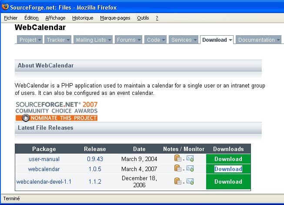The height and width of the screenshot is (205, 284).
Task: Open the Affichage menu
Action: pos(55,18)
